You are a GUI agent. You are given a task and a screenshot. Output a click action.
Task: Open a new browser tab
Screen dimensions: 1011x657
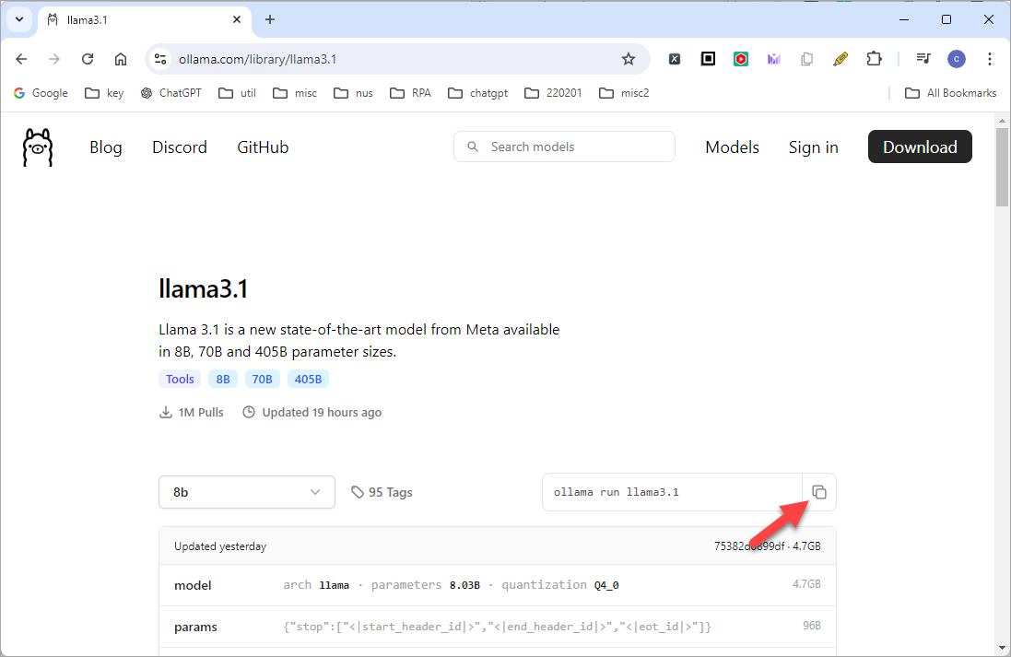coord(270,20)
